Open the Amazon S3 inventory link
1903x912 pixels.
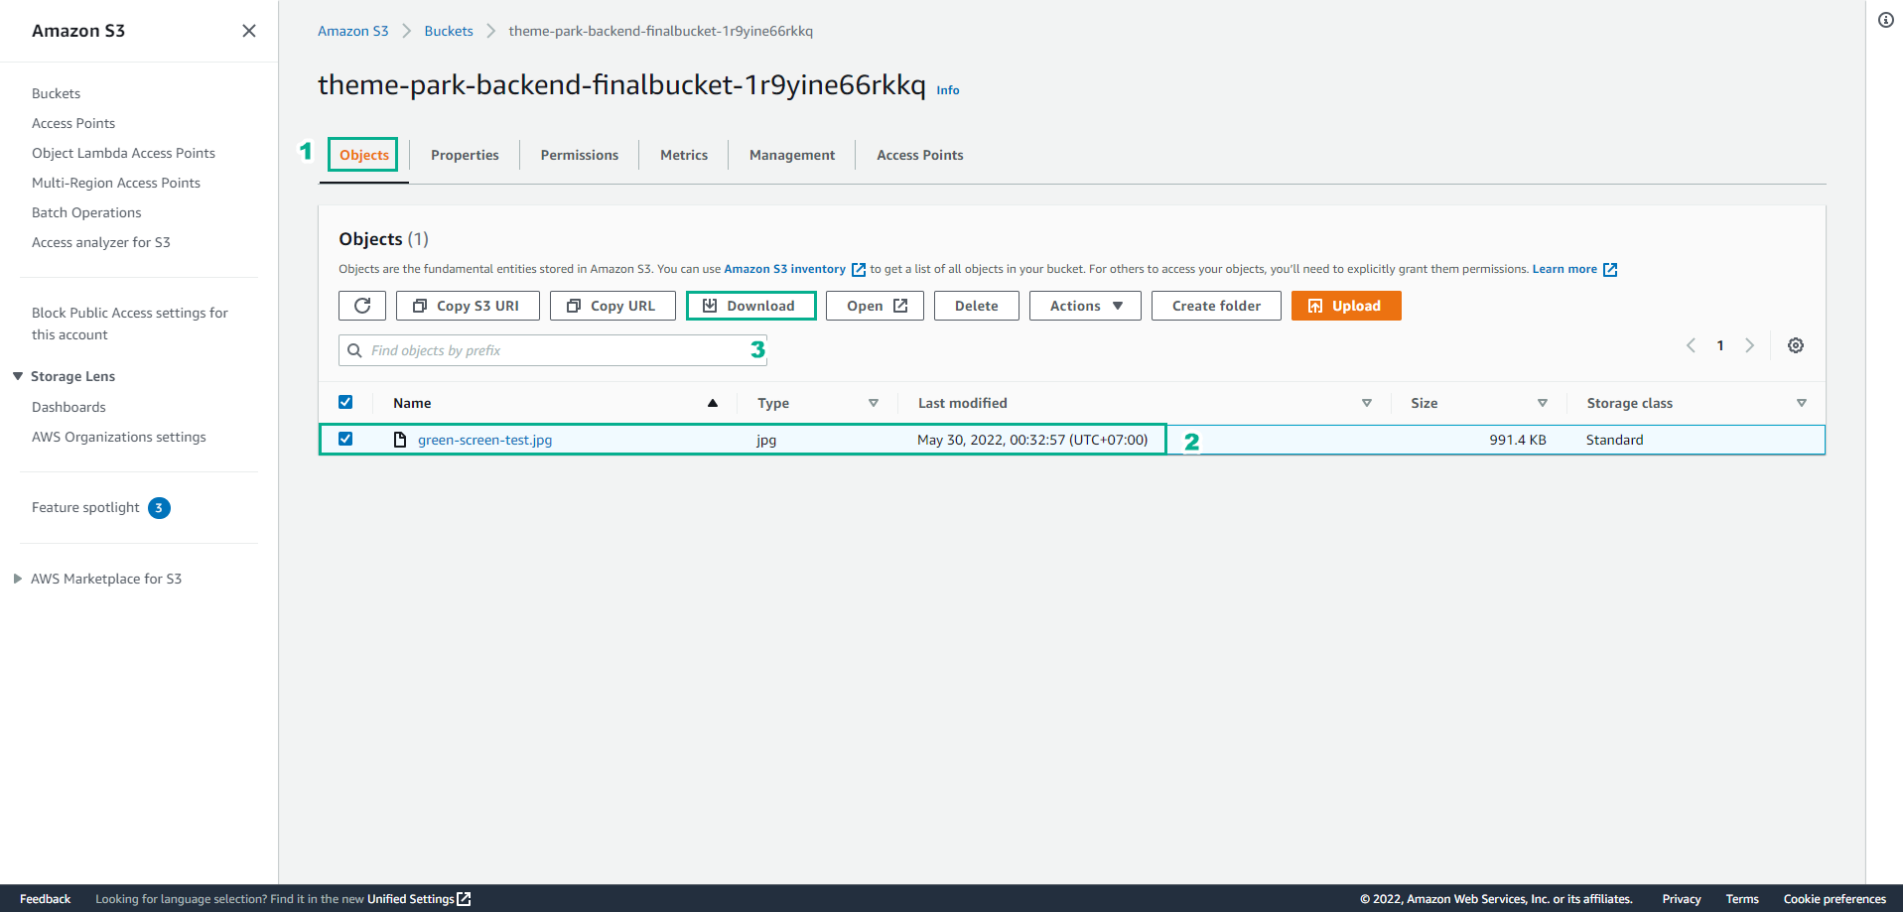coord(784,269)
